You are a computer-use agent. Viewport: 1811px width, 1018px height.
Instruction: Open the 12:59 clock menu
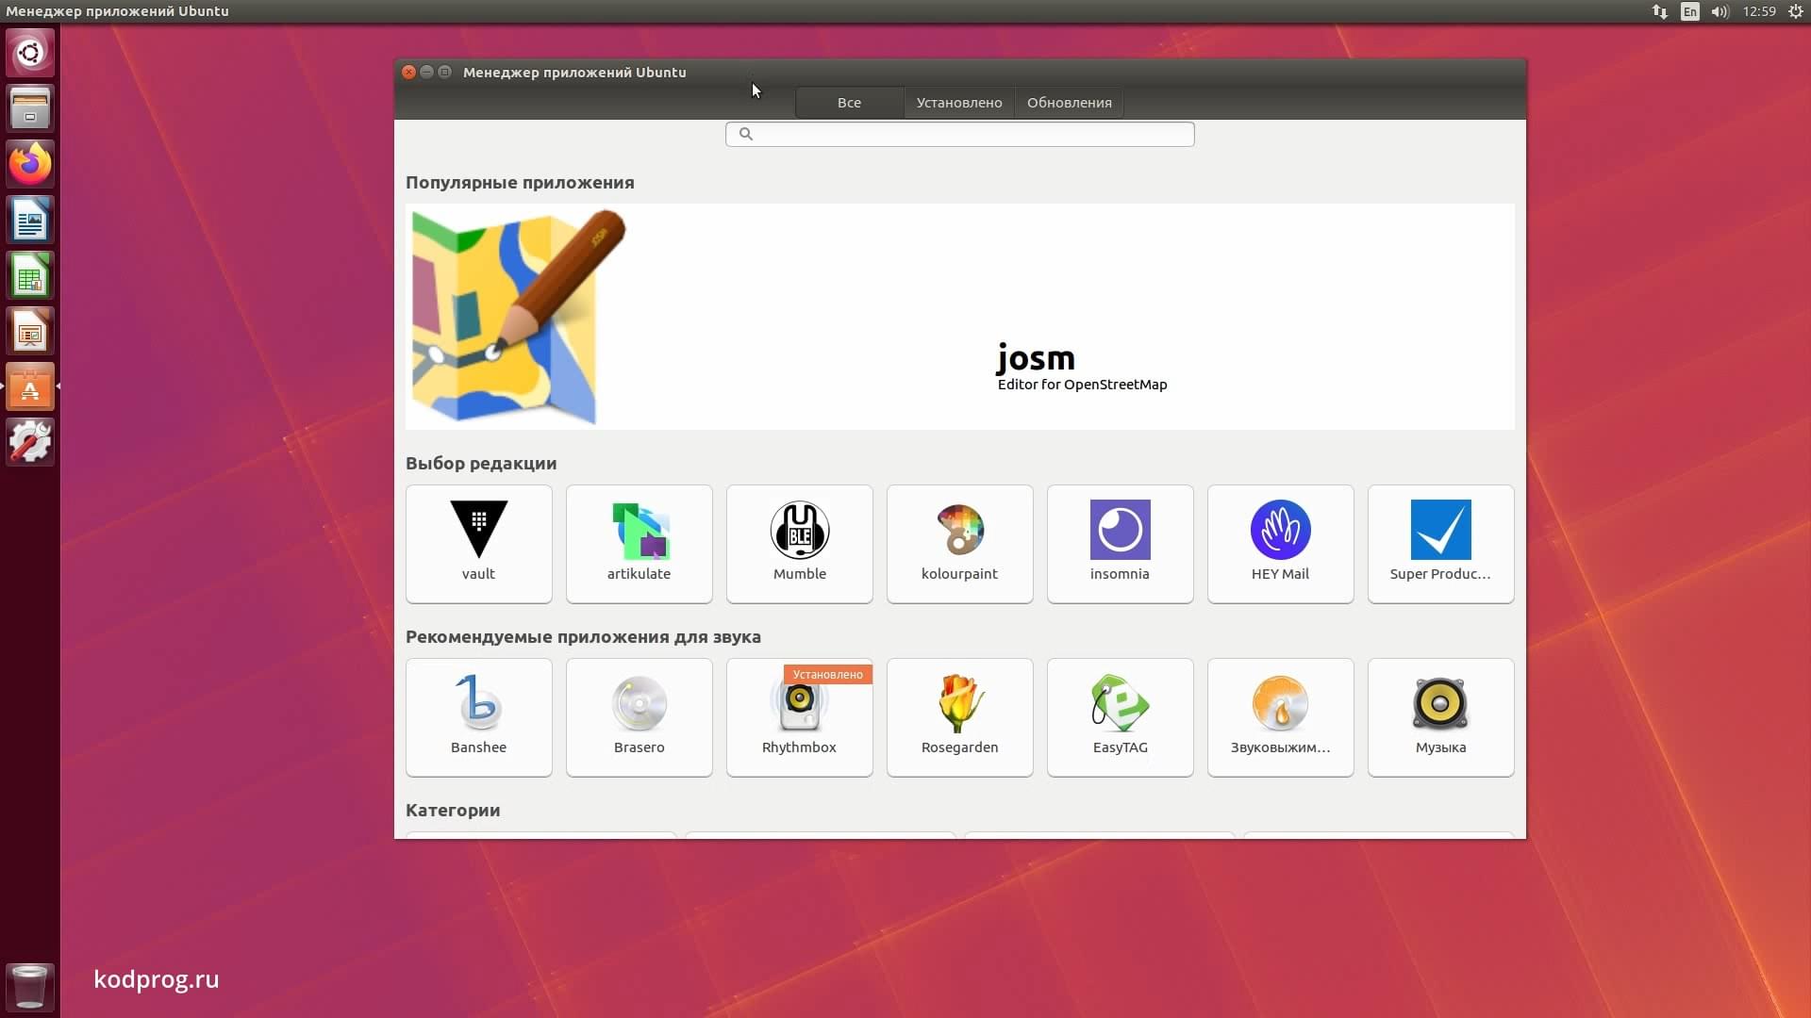click(x=1759, y=11)
